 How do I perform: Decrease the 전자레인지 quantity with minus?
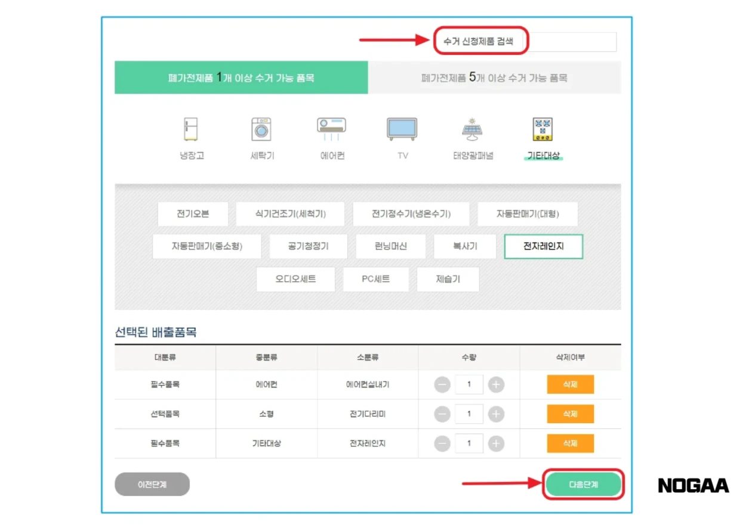click(x=442, y=443)
